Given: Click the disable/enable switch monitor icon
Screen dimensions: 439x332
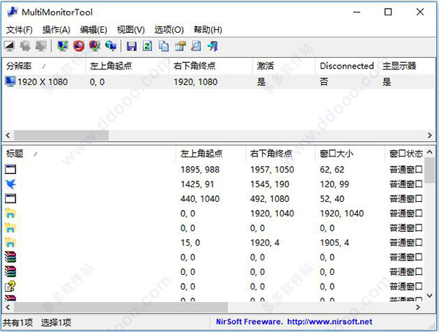Looking at the screenshot, I should point(94,46).
